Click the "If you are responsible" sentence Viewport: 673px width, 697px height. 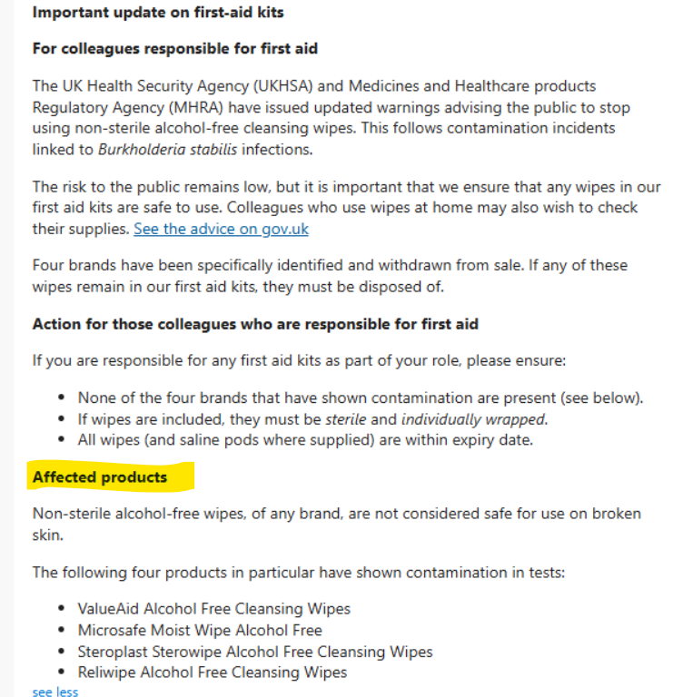click(x=299, y=360)
